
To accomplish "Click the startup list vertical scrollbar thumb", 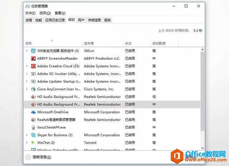I will pos(203,91).
